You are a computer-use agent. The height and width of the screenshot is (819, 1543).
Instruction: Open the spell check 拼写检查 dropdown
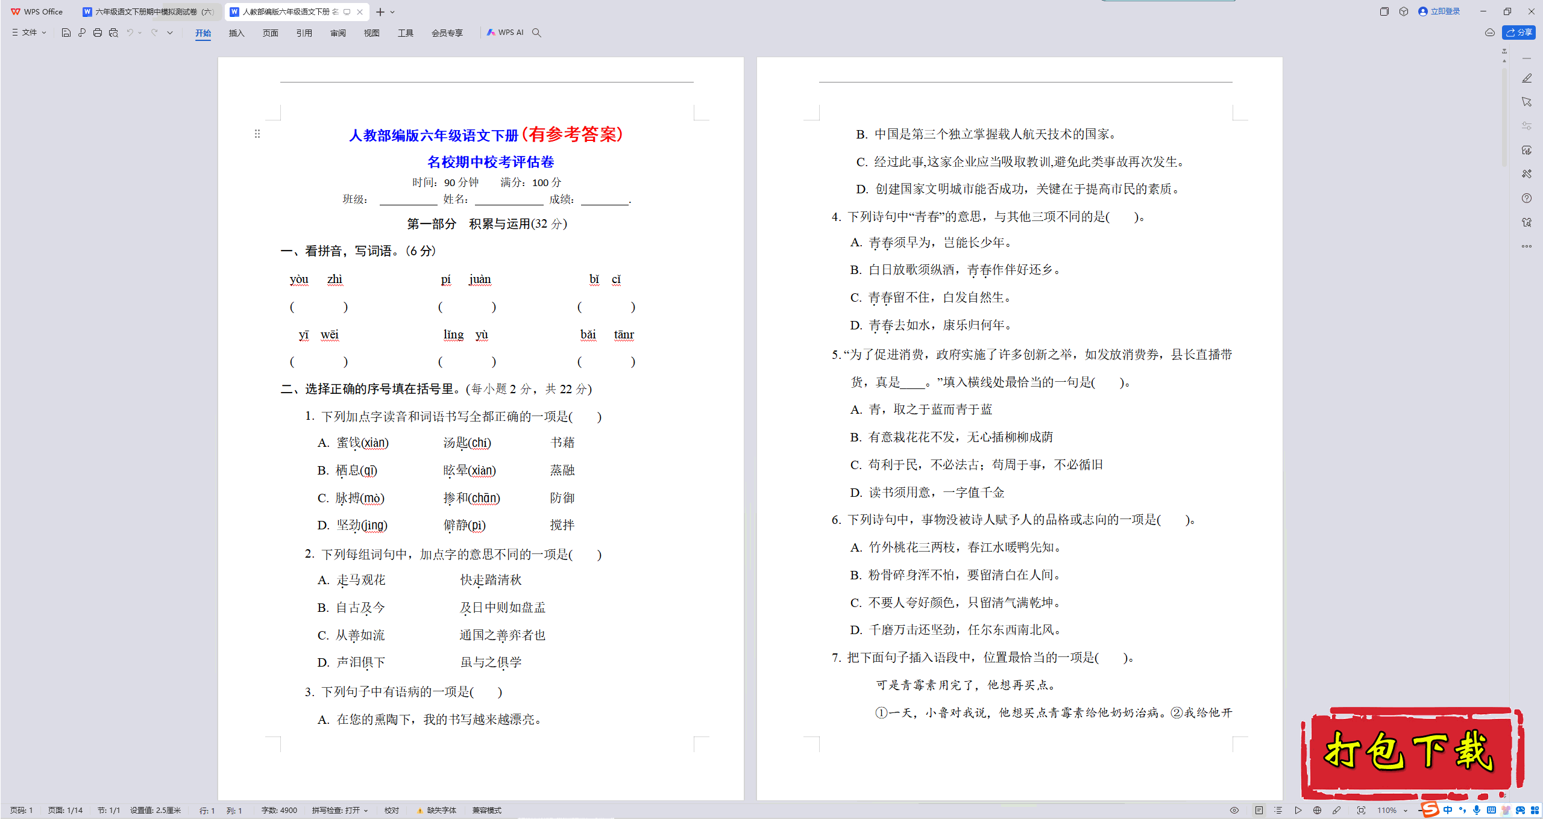tap(340, 811)
